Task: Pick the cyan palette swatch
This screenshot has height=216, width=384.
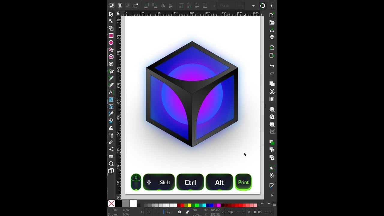Action: coord(204,205)
